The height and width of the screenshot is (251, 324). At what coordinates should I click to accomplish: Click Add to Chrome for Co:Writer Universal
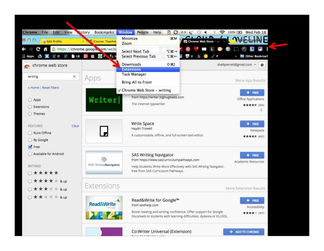click(x=244, y=232)
